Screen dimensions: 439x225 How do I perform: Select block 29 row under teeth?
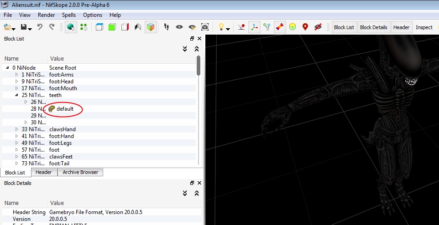pyautogui.click(x=99, y=115)
